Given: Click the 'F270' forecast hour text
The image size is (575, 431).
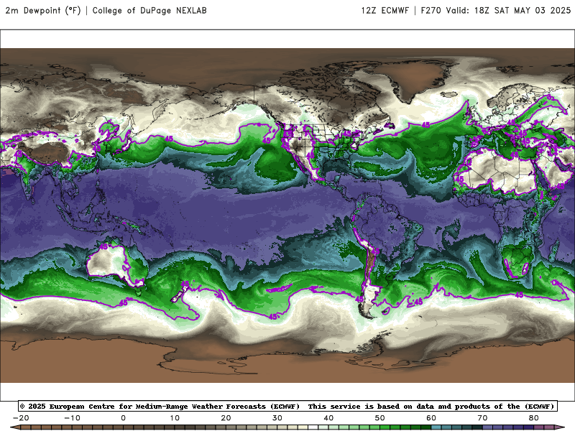Looking at the screenshot, I should point(431,10).
